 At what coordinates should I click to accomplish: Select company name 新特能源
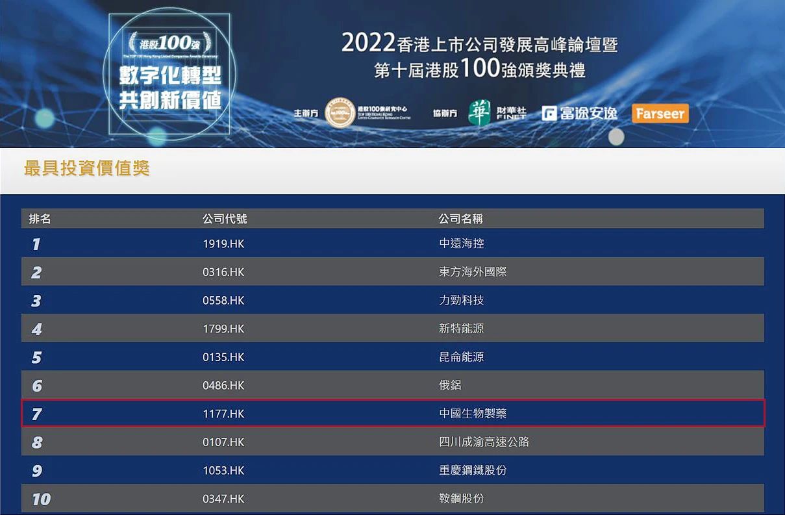[462, 329]
